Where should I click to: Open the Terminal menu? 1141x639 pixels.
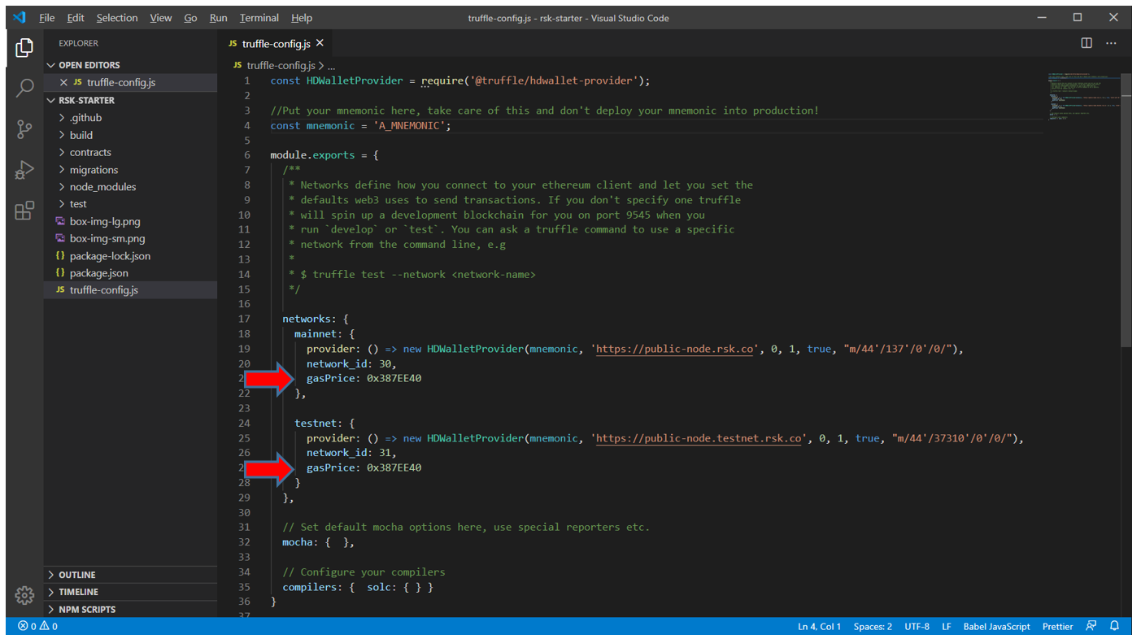259,18
